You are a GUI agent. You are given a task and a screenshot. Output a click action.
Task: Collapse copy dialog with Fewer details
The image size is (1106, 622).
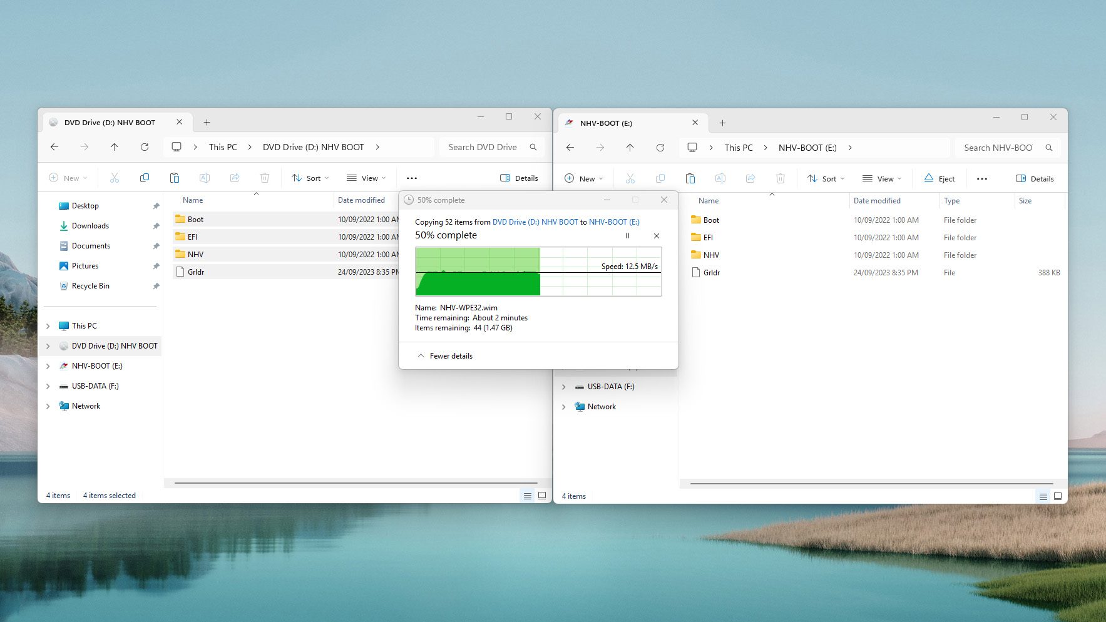coord(445,356)
